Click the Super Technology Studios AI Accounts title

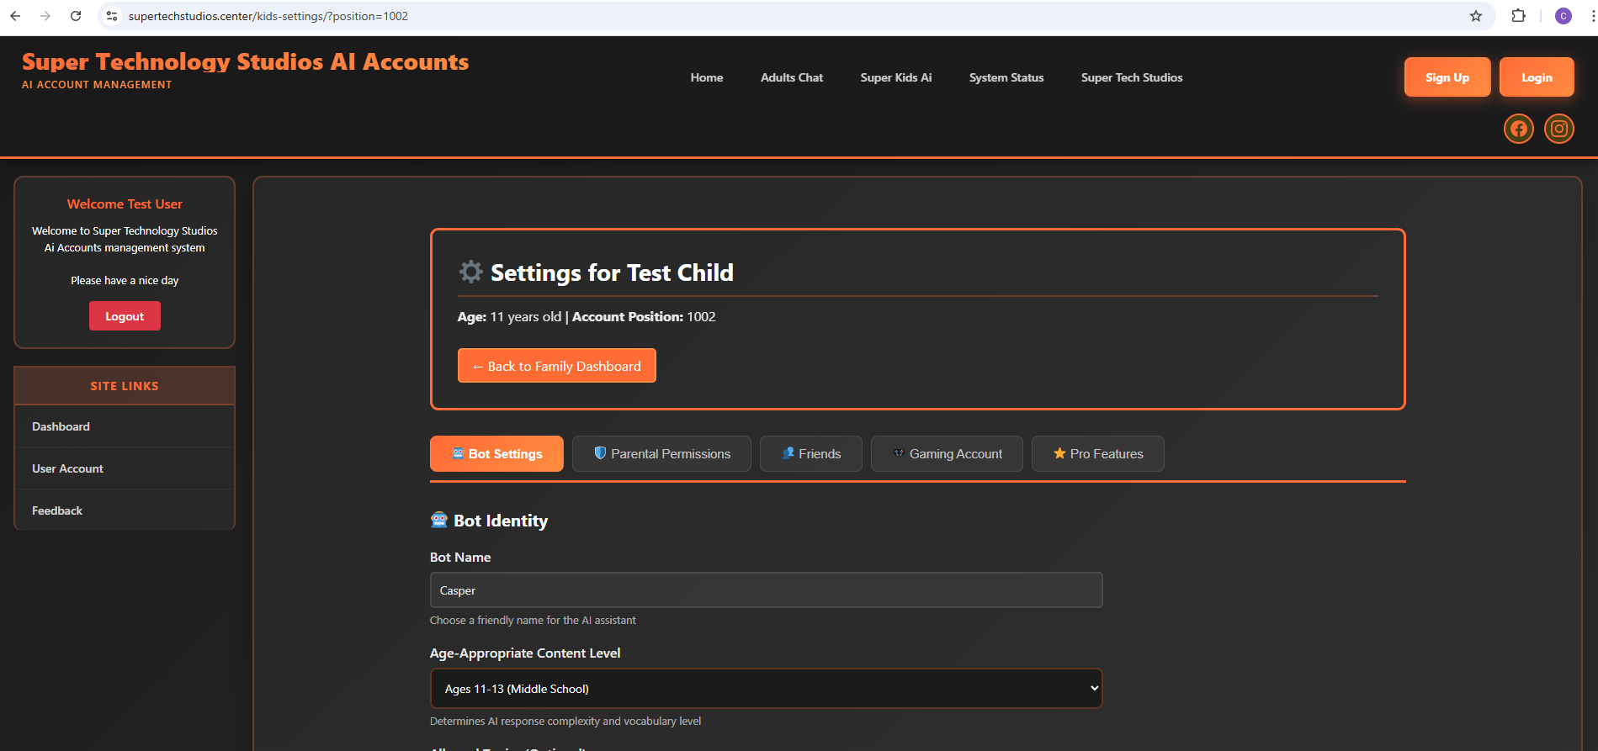click(x=246, y=62)
